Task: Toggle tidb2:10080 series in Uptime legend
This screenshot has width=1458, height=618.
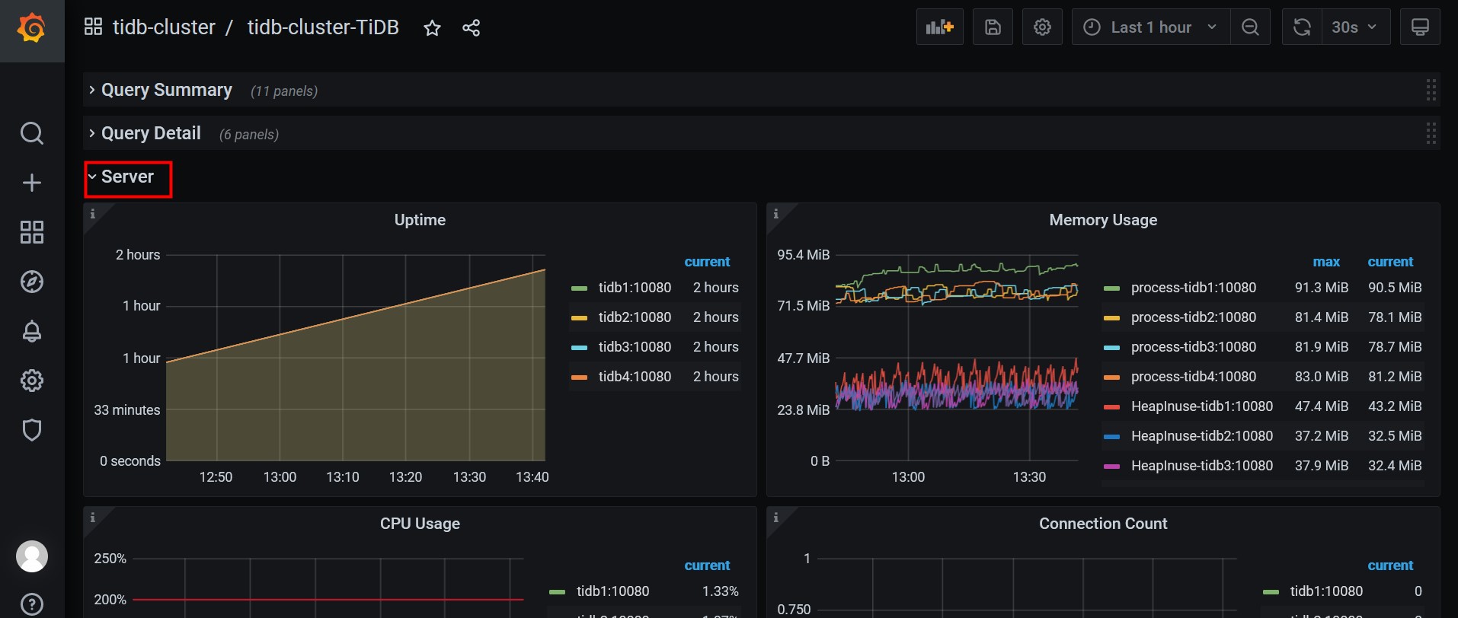Action: click(x=635, y=317)
